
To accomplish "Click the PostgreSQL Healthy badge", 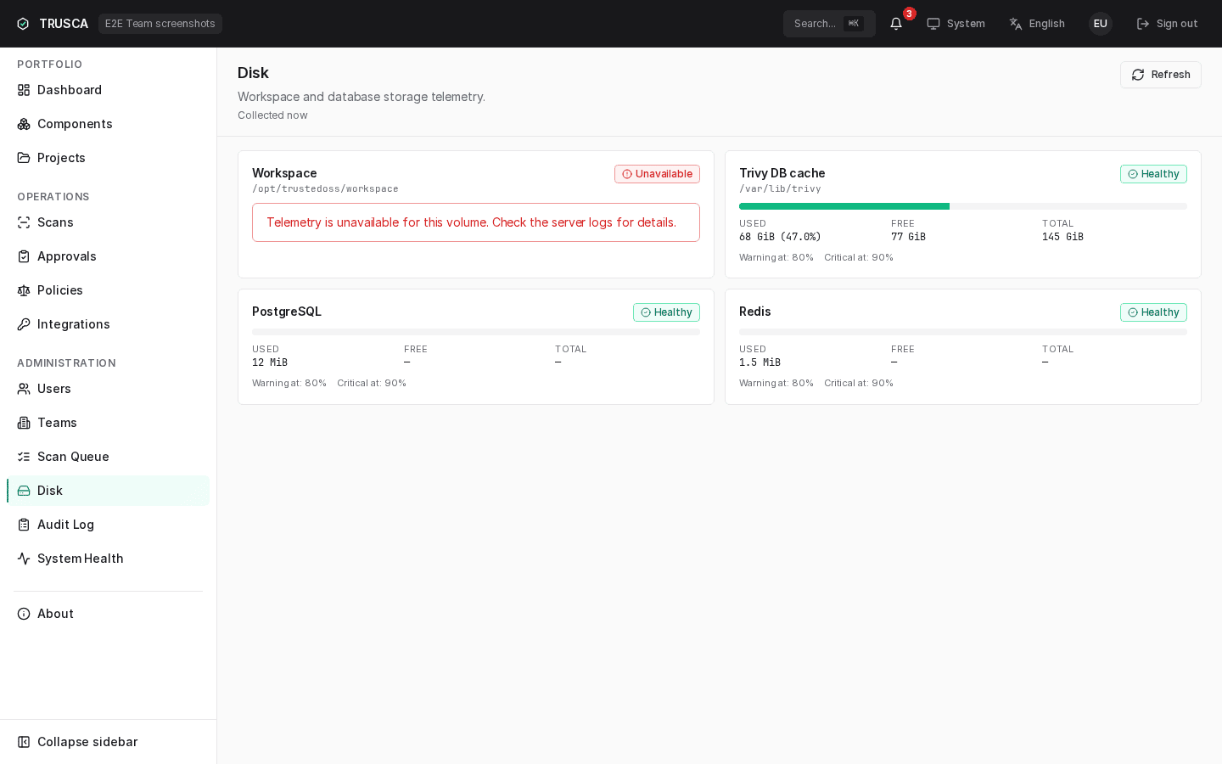I will click(x=666, y=312).
